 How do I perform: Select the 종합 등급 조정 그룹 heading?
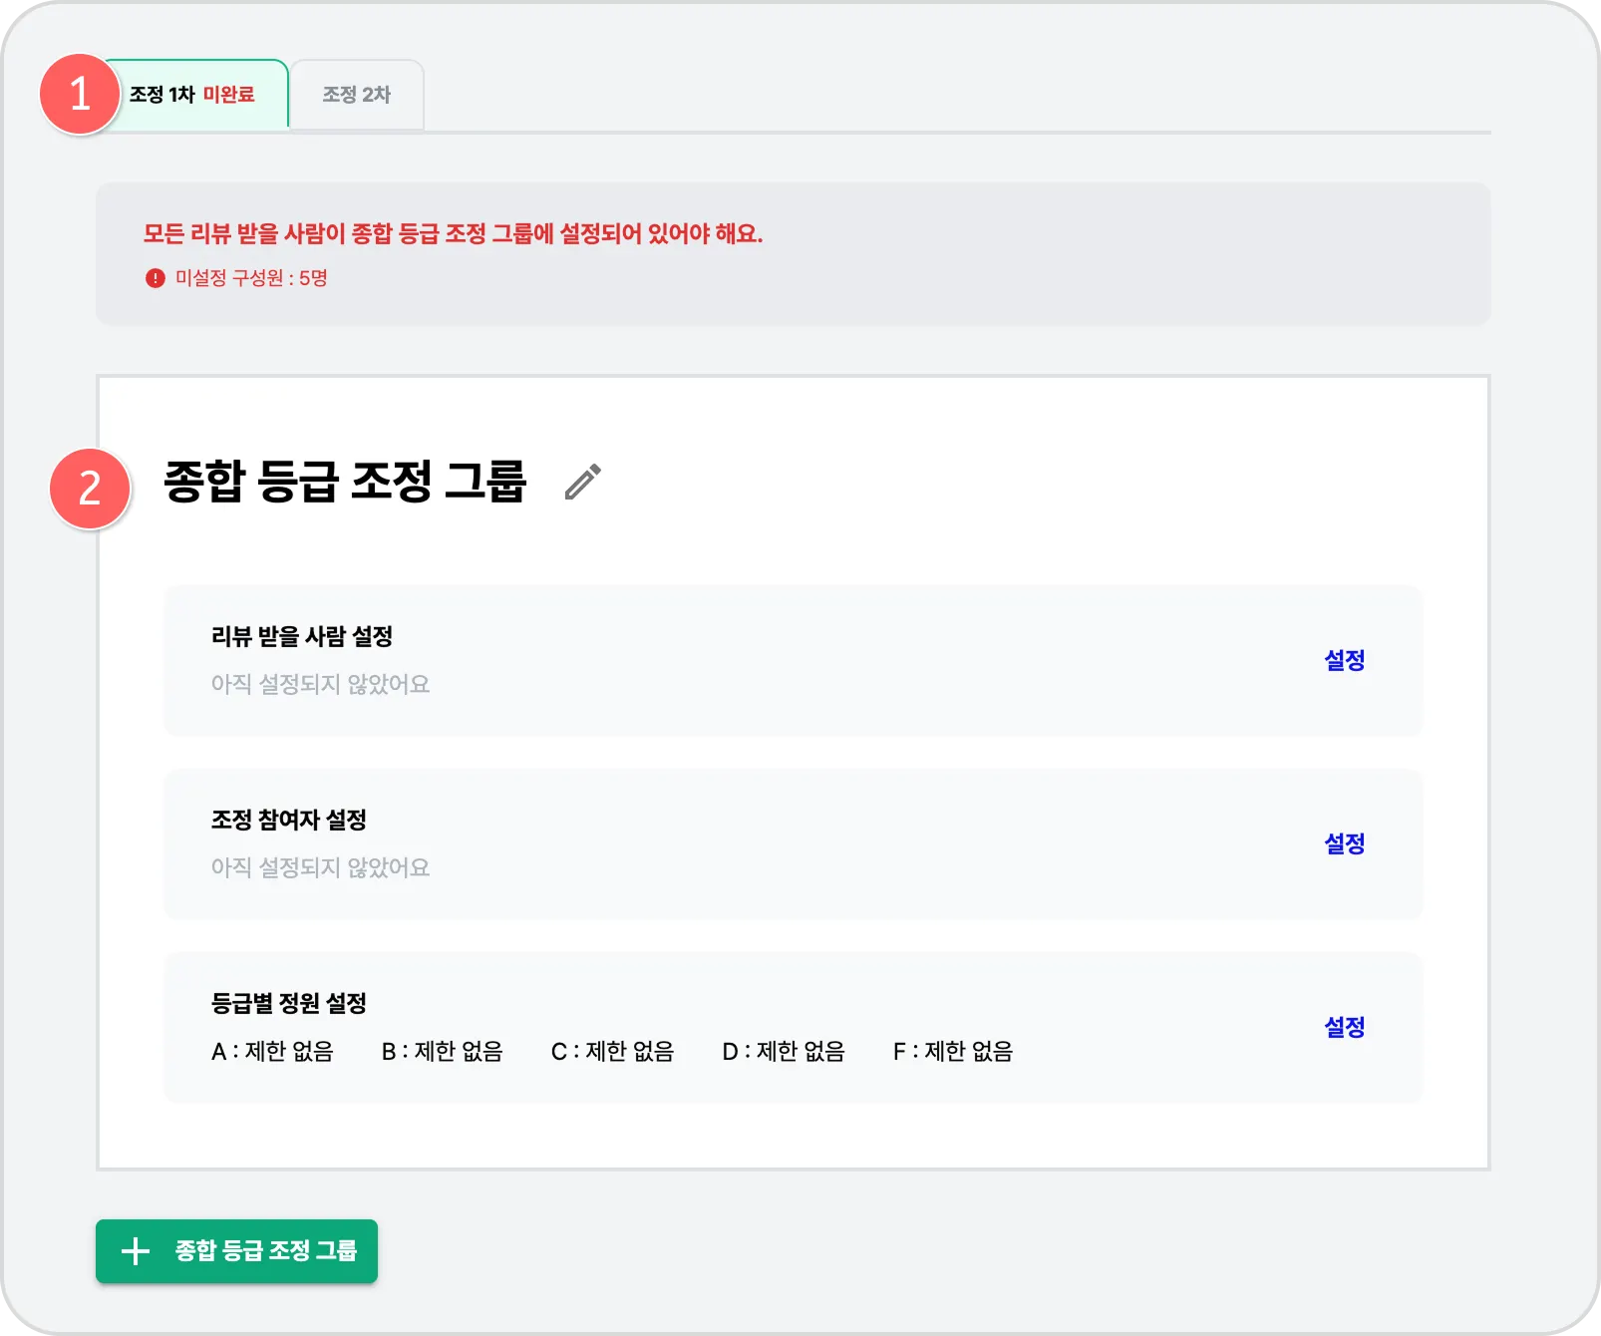[x=344, y=482]
